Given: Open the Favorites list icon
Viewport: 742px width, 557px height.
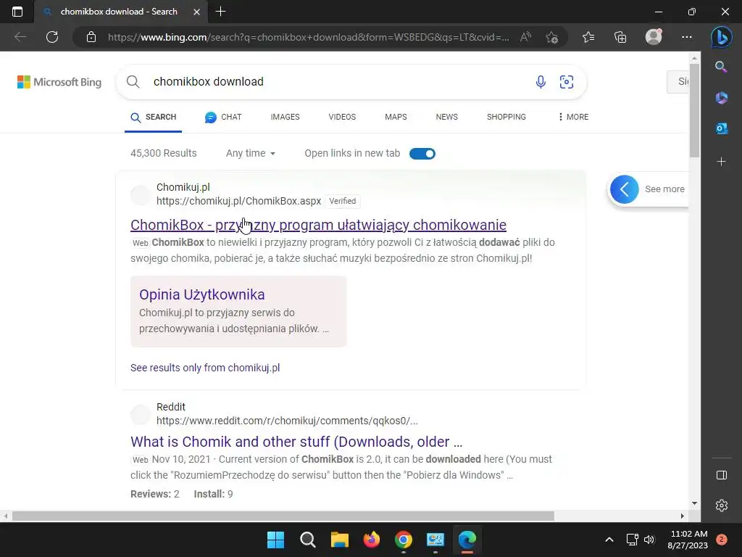Looking at the screenshot, I should pyautogui.click(x=588, y=37).
